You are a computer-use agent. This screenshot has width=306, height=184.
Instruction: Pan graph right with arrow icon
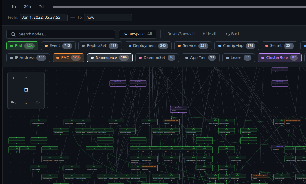click(38, 91)
